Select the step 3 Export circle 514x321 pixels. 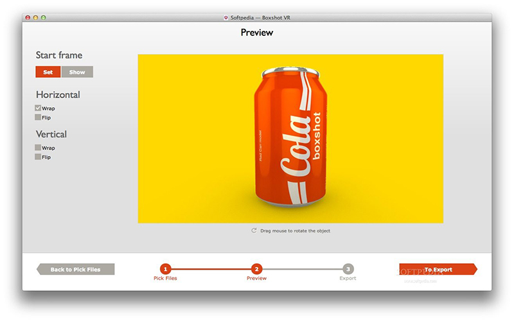point(348,269)
